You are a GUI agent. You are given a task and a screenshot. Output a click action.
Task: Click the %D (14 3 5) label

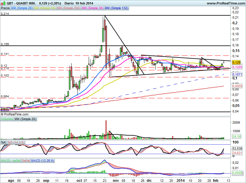click(x=16, y=142)
